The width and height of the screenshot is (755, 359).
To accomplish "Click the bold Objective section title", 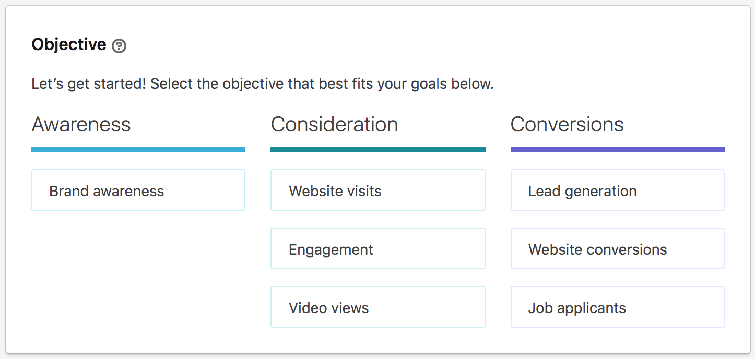I will pos(69,45).
